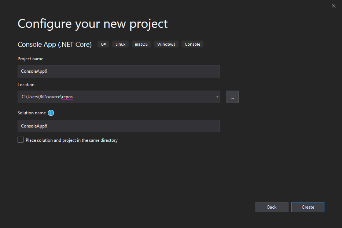Go Back to the previous step
Viewport: 342px width, 228px height.
coord(272,207)
